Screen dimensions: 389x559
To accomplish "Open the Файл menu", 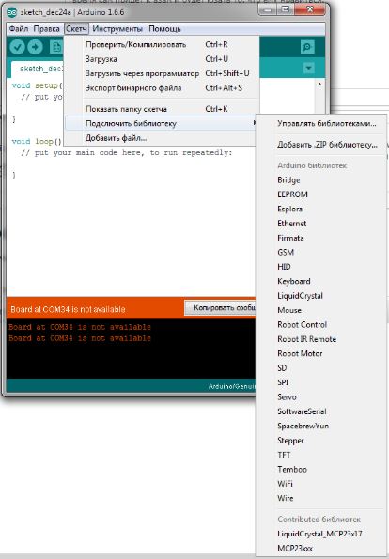I will point(19,29).
